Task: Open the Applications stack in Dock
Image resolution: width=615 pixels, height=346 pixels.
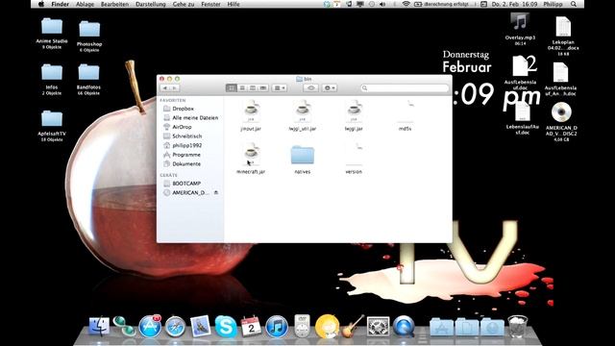Action: [441, 327]
